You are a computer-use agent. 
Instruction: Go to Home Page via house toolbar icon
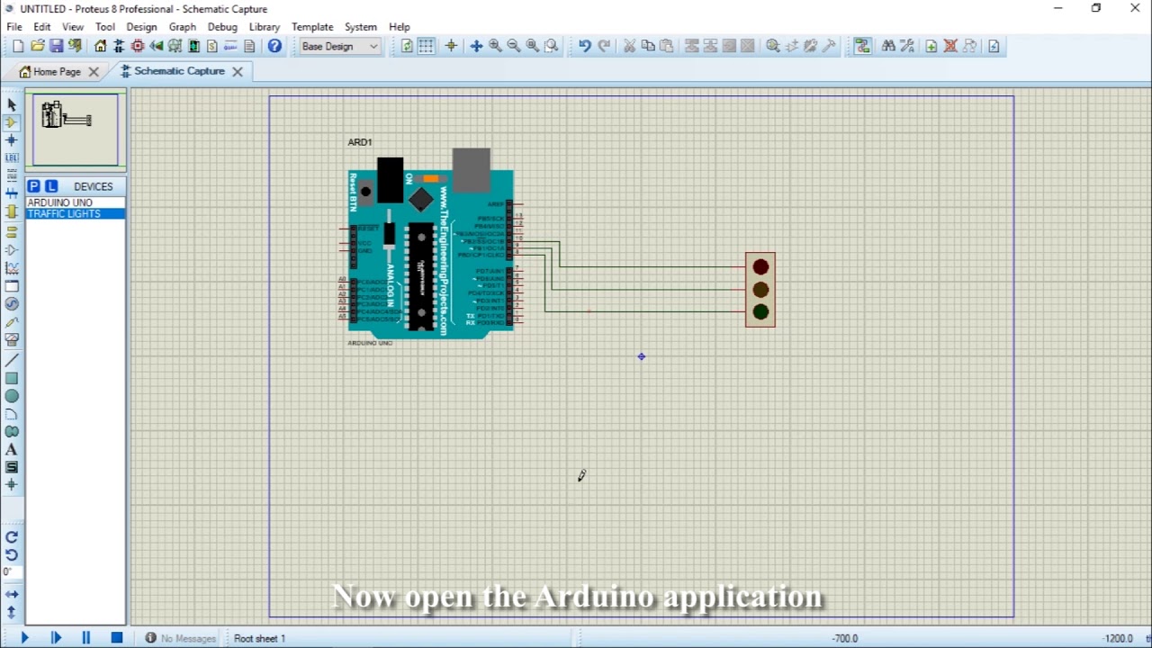(x=100, y=46)
